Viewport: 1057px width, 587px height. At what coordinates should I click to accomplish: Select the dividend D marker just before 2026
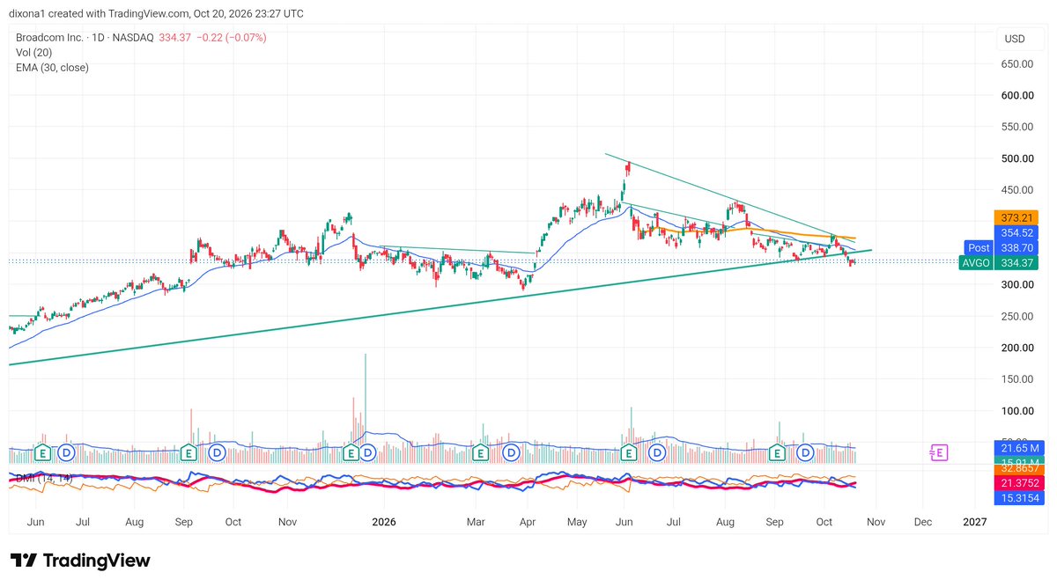pyautogui.click(x=367, y=452)
